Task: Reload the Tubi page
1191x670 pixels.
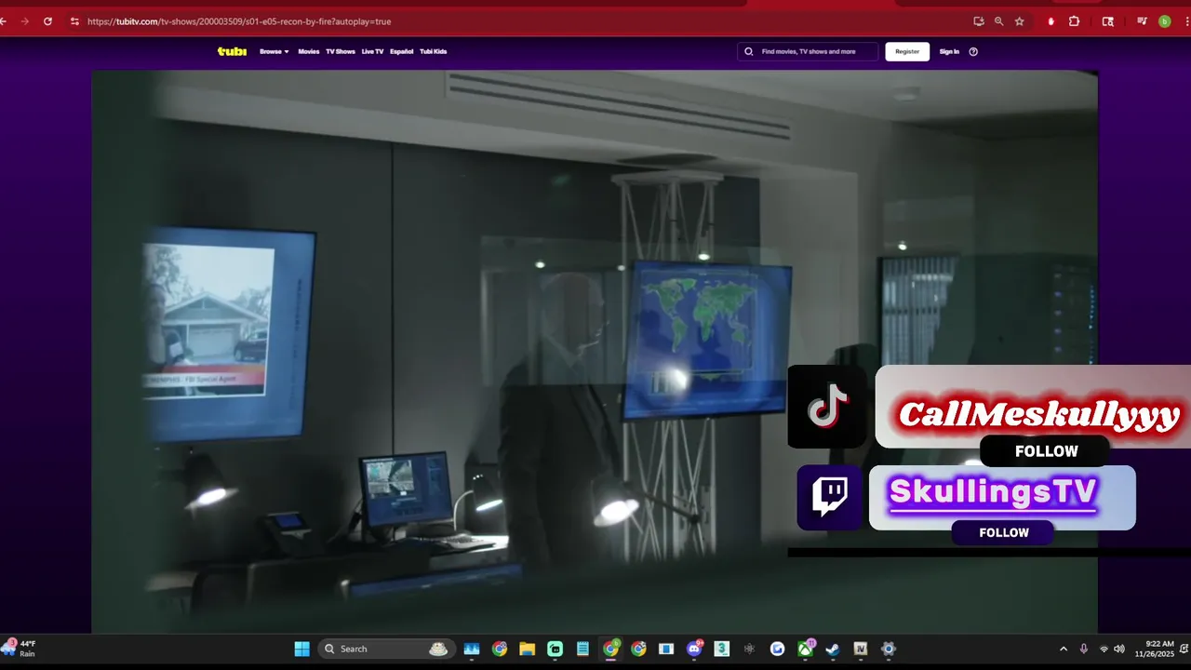Action: (x=47, y=21)
